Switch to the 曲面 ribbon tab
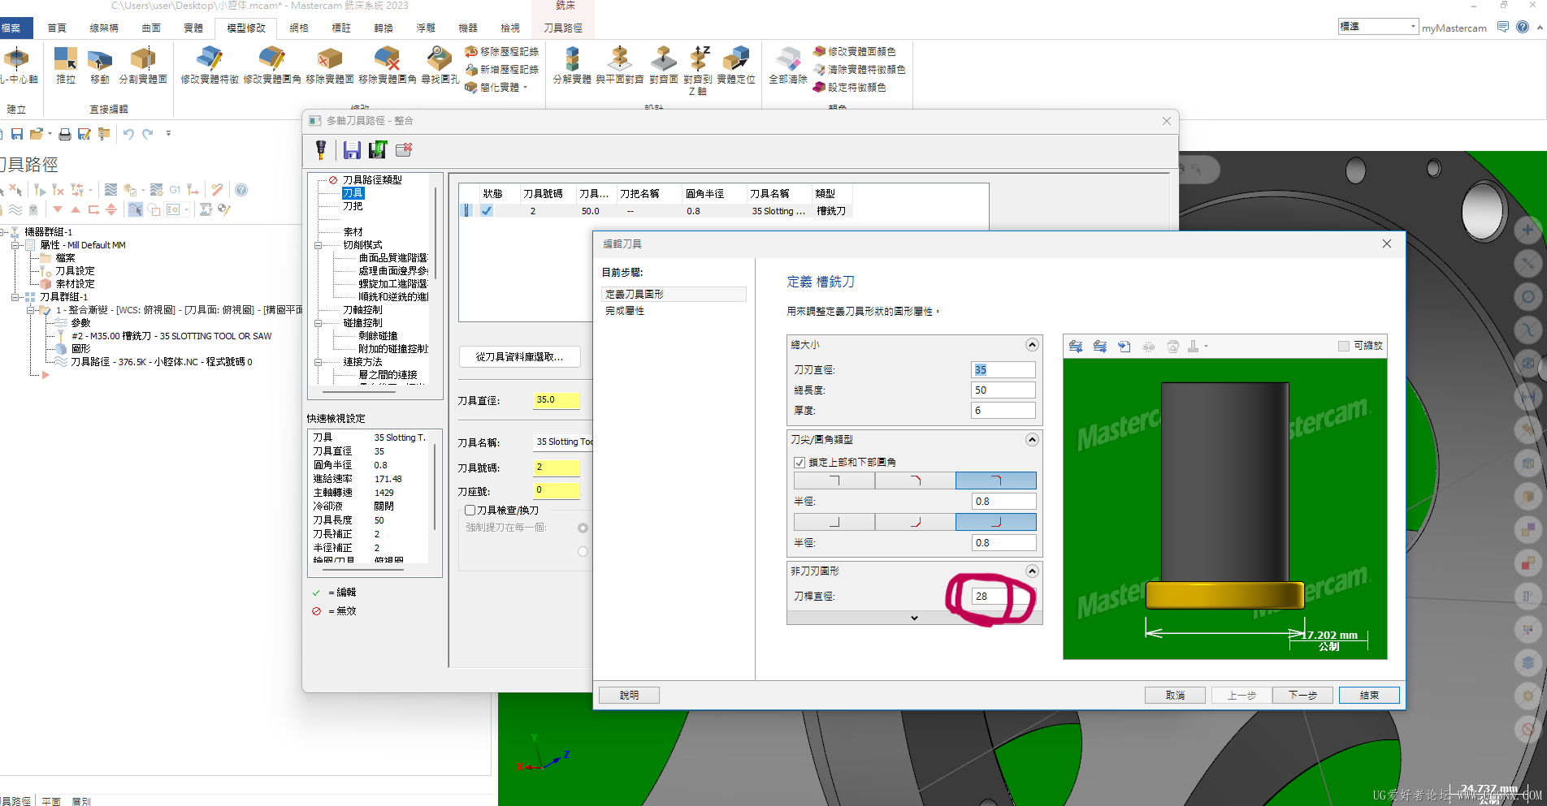 click(x=151, y=28)
